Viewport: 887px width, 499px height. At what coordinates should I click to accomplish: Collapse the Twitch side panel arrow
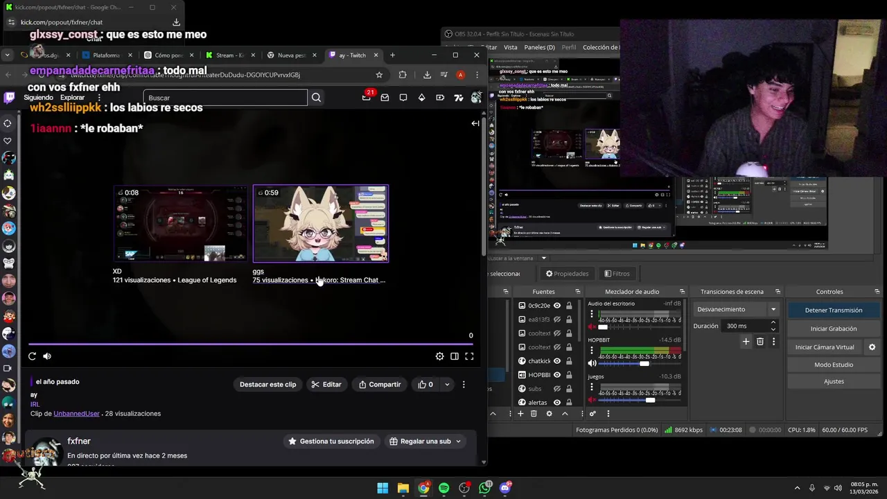[x=475, y=123]
